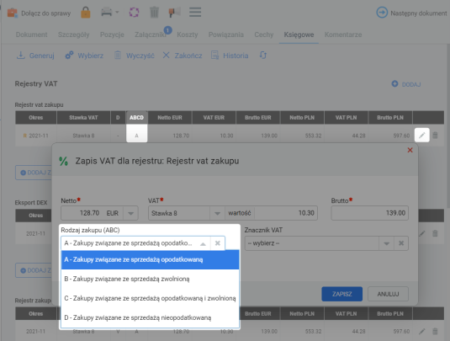Open the Stawka 8 VAT rate dropdown
The image size is (450, 341).
pyautogui.click(x=217, y=213)
